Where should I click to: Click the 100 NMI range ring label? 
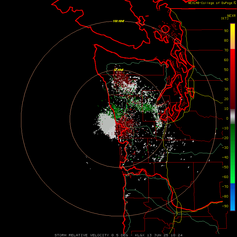[x=118, y=21]
